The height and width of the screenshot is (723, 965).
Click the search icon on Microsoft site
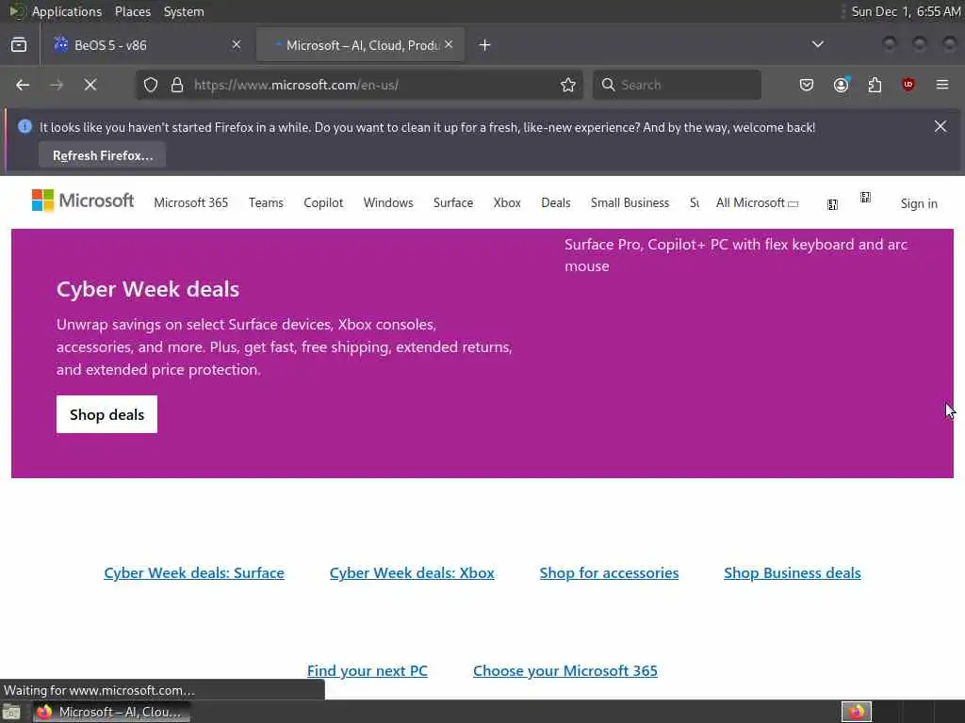coord(832,204)
